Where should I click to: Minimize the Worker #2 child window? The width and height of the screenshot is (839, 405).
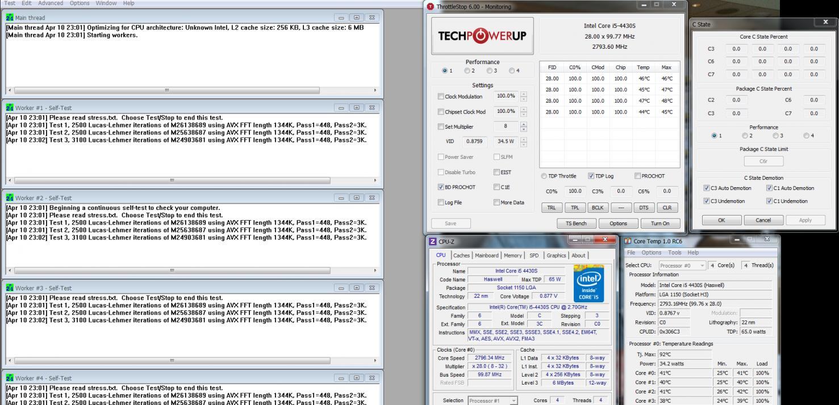coord(342,198)
